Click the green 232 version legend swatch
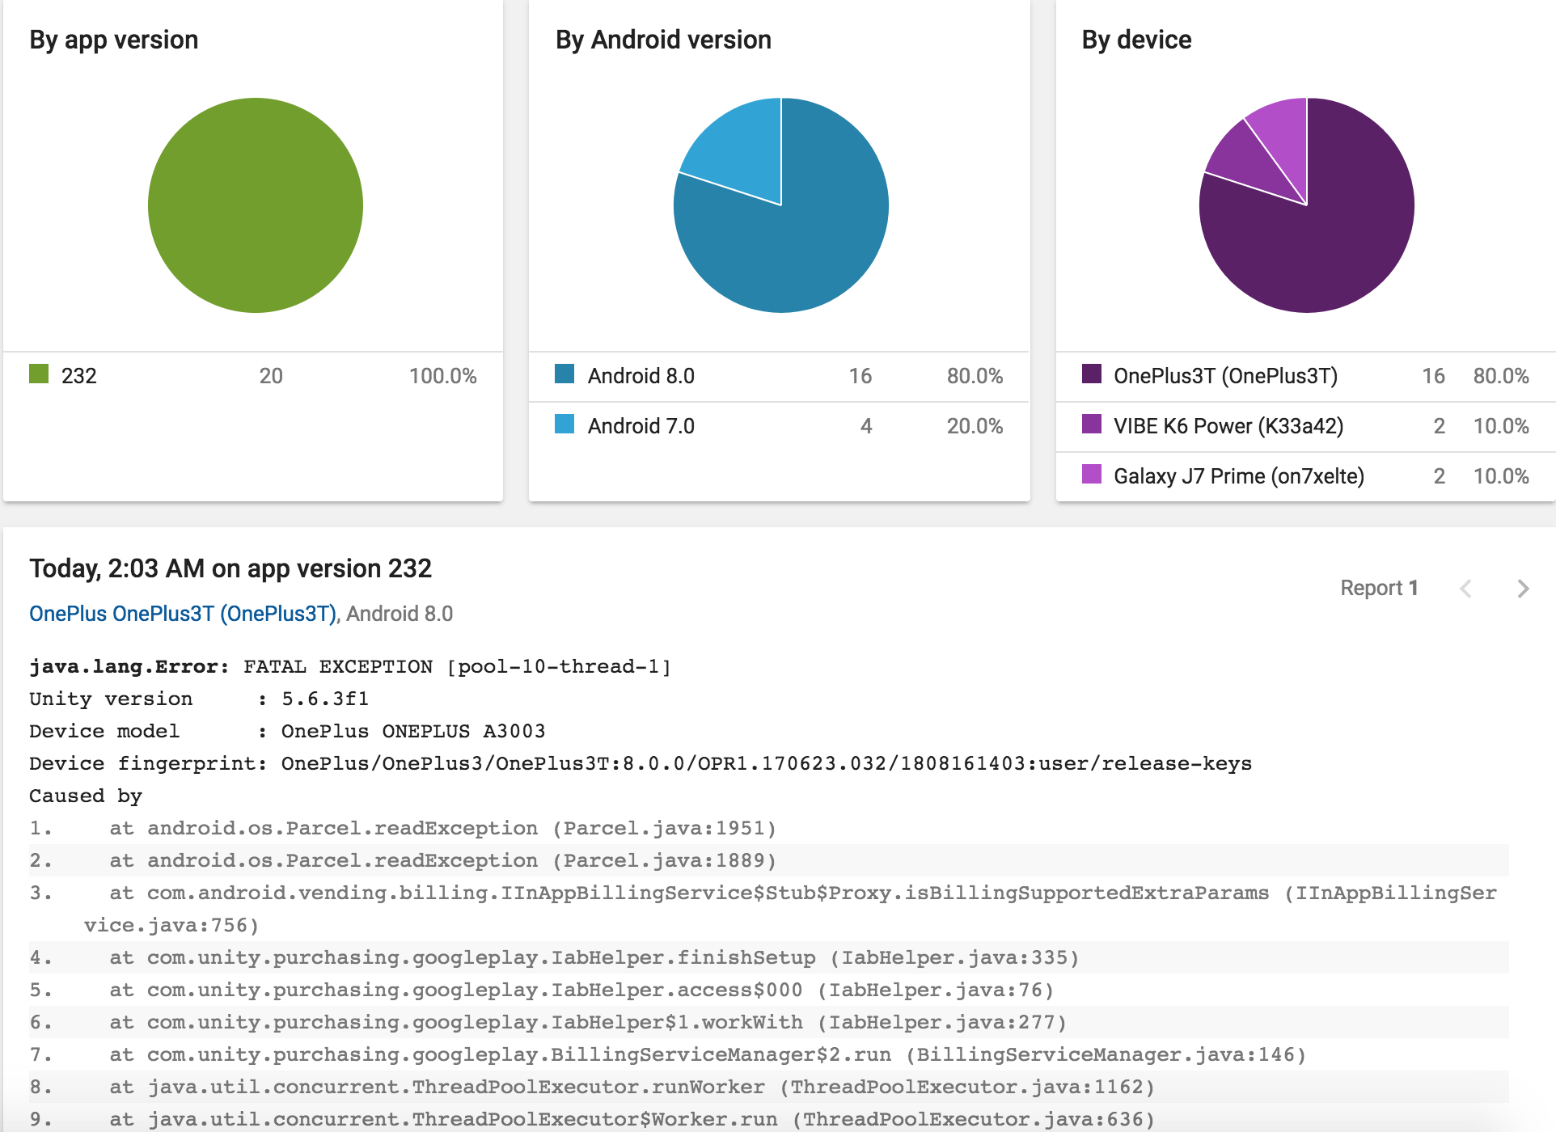 pyautogui.click(x=39, y=374)
